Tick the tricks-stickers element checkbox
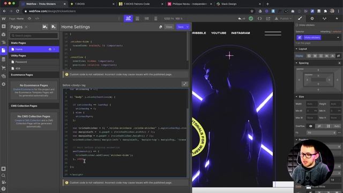 click(x=297, y=25)
